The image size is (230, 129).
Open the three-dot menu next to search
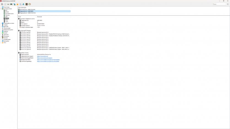coord(228,4)
